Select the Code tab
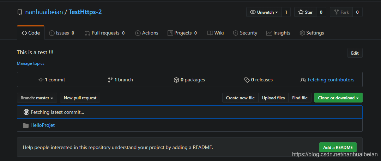The width and height of the screenshot is (381, 161). [31, 33]
